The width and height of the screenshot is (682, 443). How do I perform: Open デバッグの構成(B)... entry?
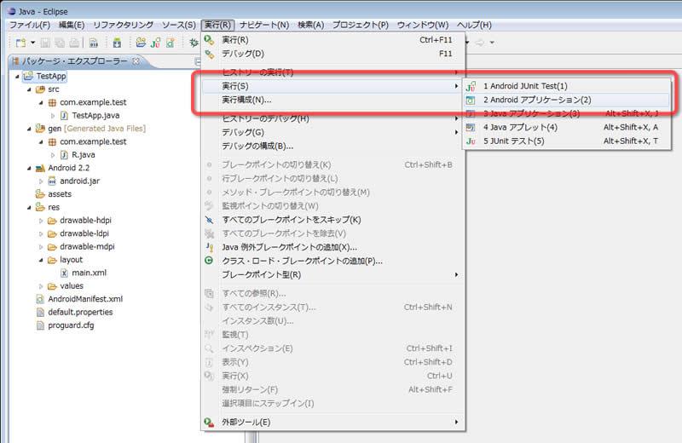point(332,146)
